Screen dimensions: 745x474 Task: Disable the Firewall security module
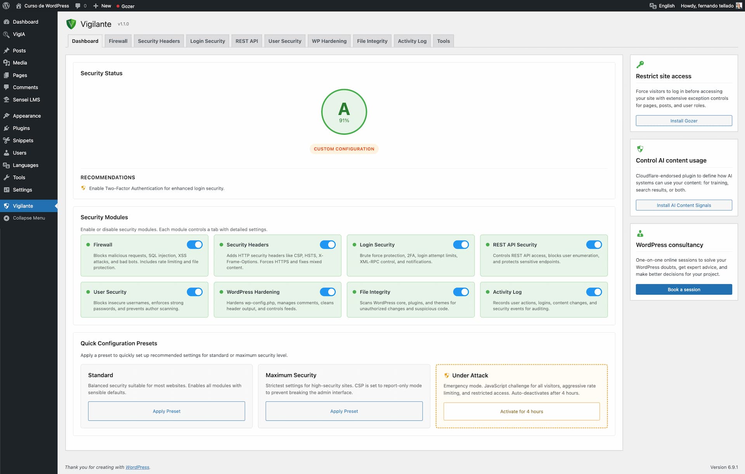pos(195,244)
